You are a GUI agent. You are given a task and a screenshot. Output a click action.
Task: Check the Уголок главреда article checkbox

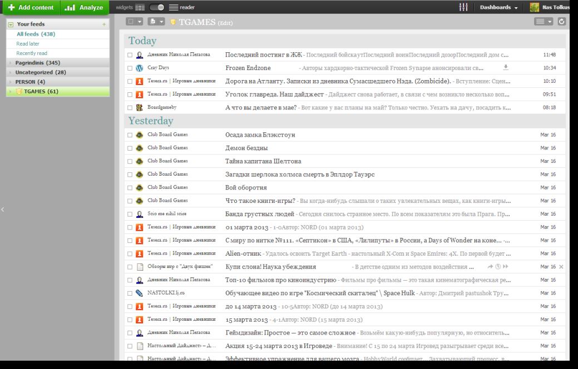pyautogui.click(x=130, y=94)
